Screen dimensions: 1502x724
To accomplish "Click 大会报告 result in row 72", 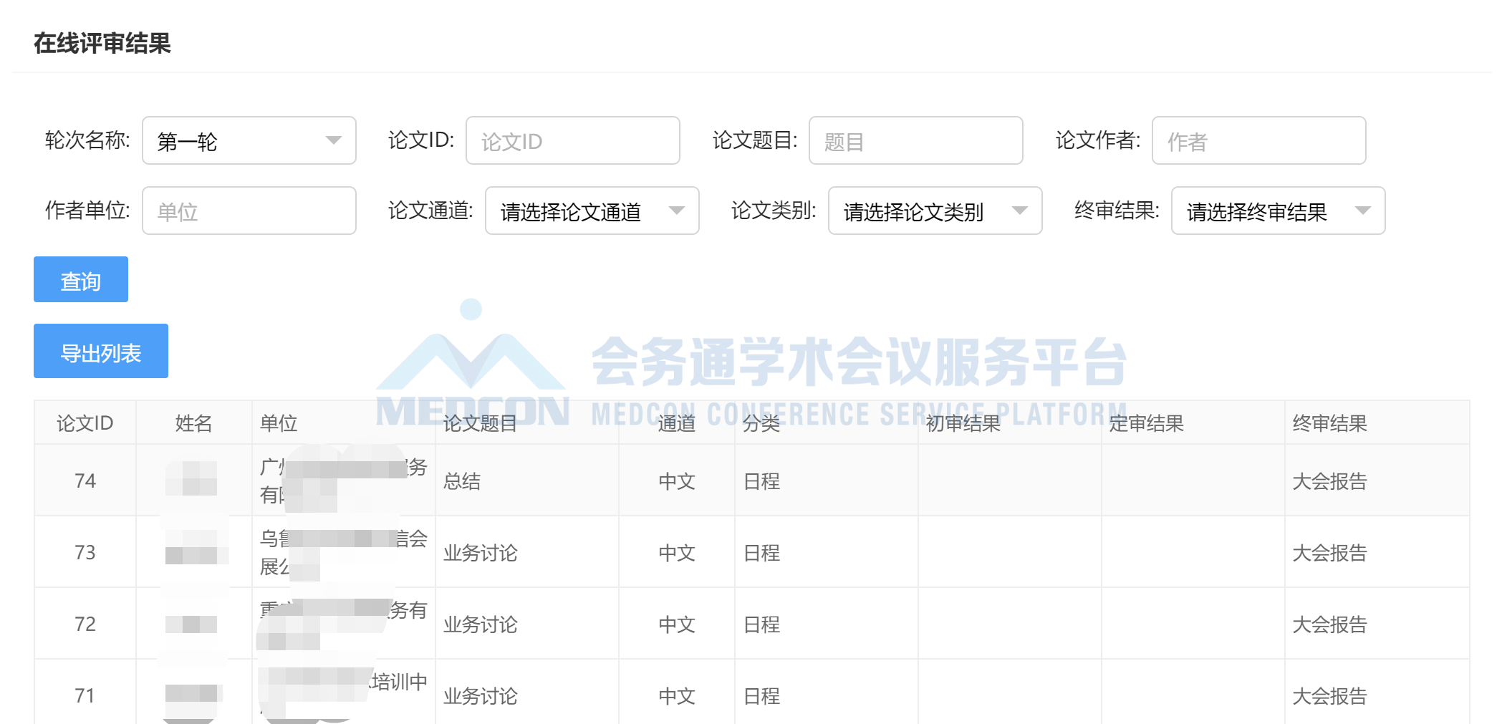I will (1329, 624).
